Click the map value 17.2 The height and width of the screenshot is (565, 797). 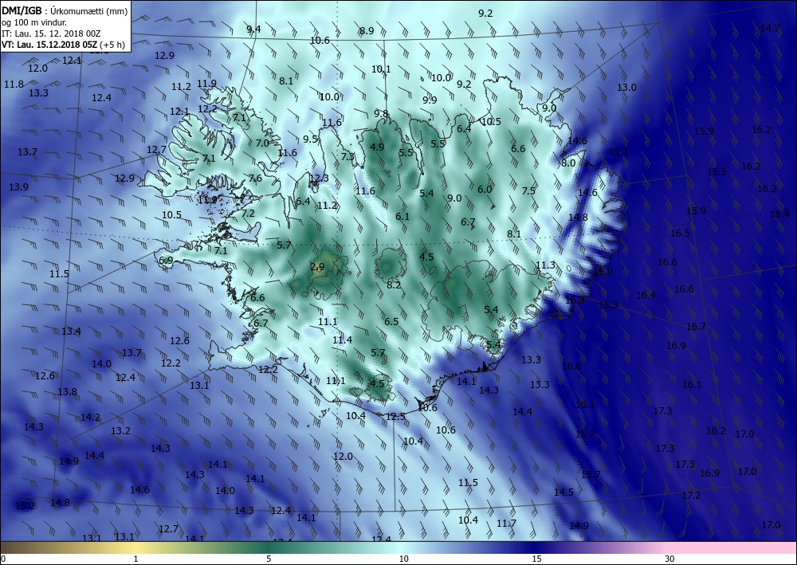click(x=691, y=496)
